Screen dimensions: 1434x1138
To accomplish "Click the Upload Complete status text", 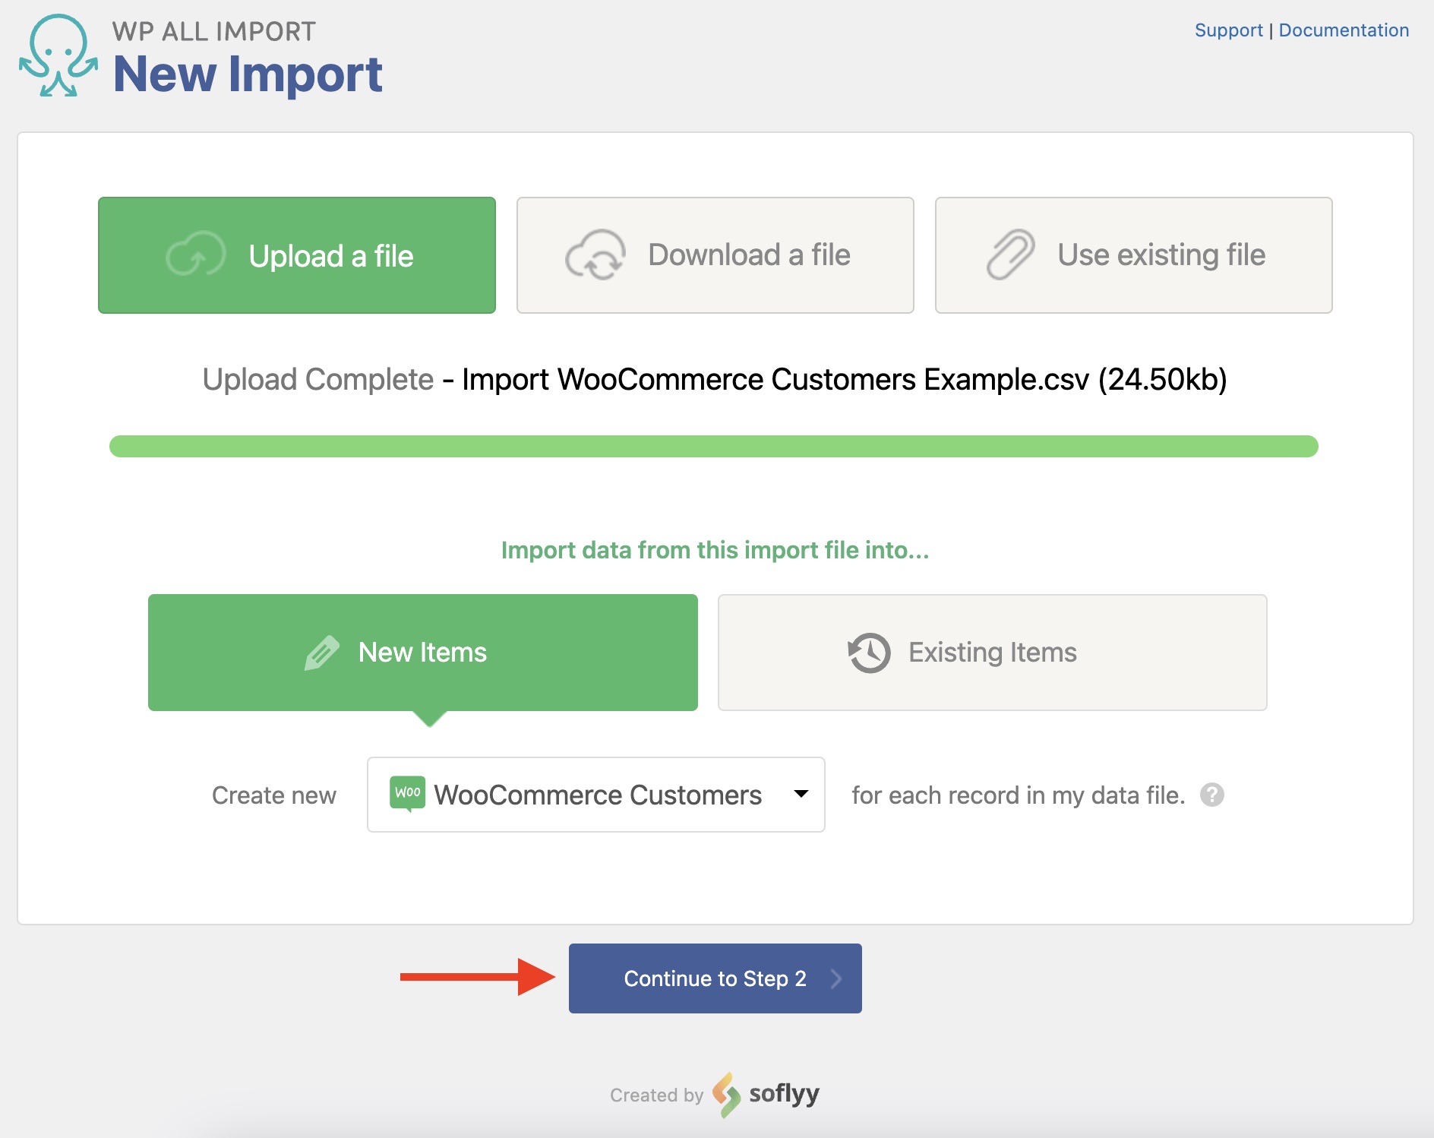I will 318,379.
